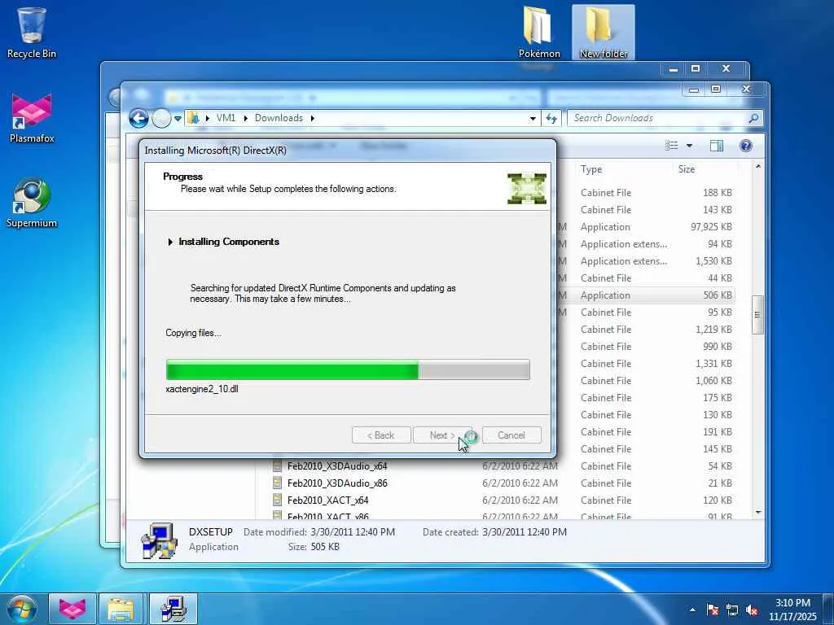Click the search magnifier icon
Image resolution: width=834 pixels, height=625 pixels.
pyautogui.click(x=753, y=118)
